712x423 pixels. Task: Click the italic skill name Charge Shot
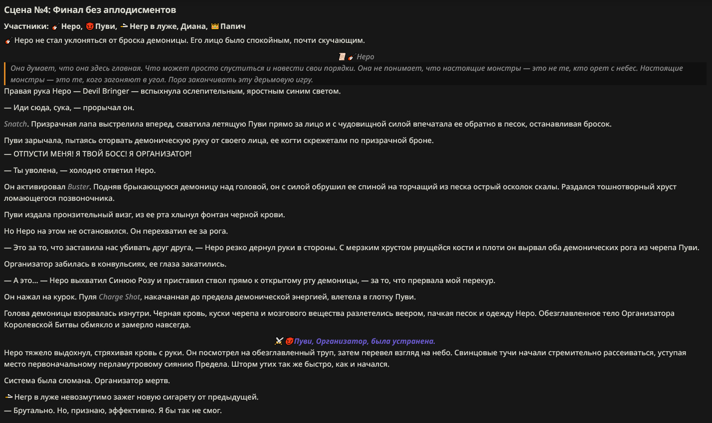[120, 297]
